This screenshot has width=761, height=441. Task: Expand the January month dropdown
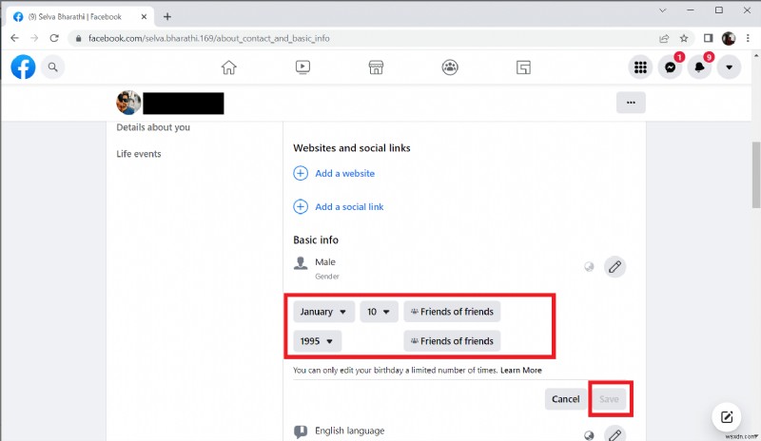pyautogui.click(x=323, y=312)
